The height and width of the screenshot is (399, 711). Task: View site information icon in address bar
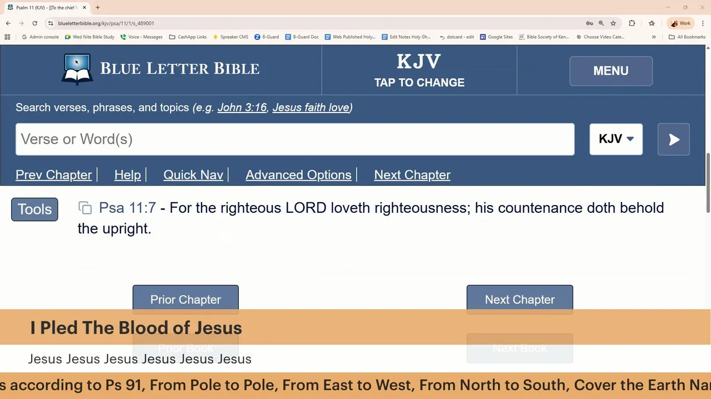[51, 23]
